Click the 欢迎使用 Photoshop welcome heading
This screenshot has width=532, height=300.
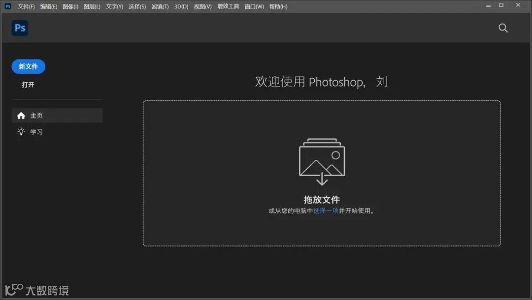[321, 82]
